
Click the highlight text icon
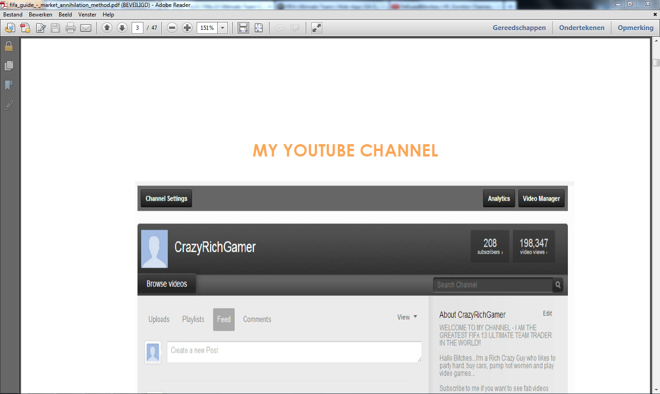click(295, 28)
